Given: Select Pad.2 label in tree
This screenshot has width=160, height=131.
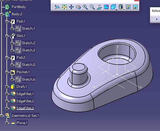Looking at the screenshot, I should click(x=21, y=57).
